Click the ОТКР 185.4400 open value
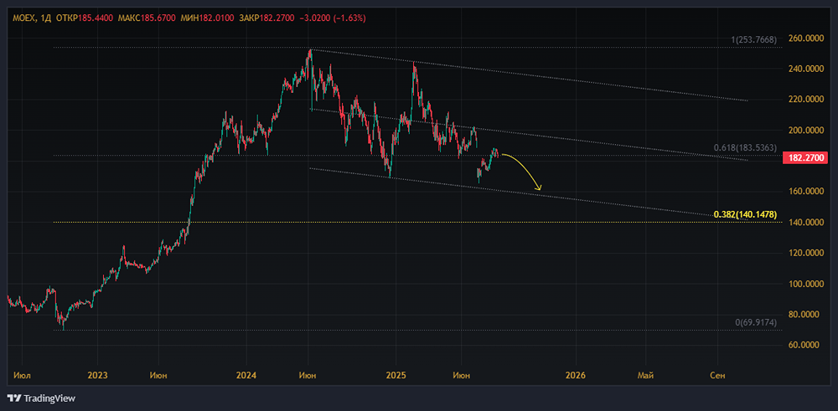 pos(78,18)
